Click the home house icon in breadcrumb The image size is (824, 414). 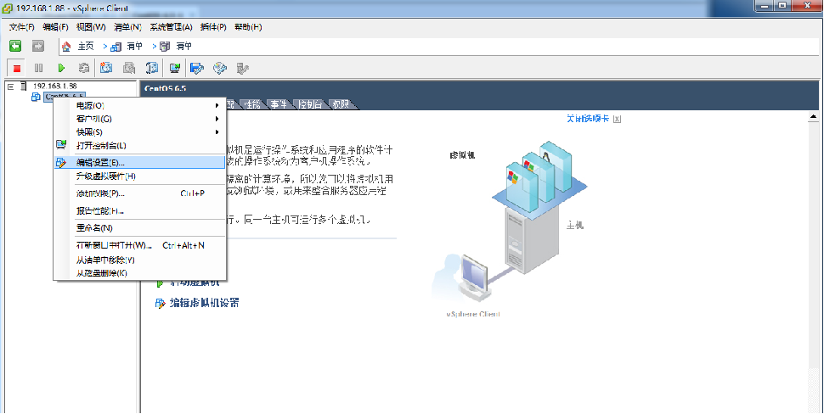point(66,47)
